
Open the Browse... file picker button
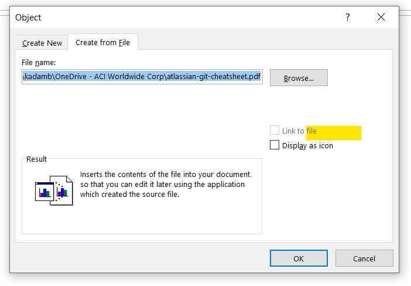pos(299,78)
